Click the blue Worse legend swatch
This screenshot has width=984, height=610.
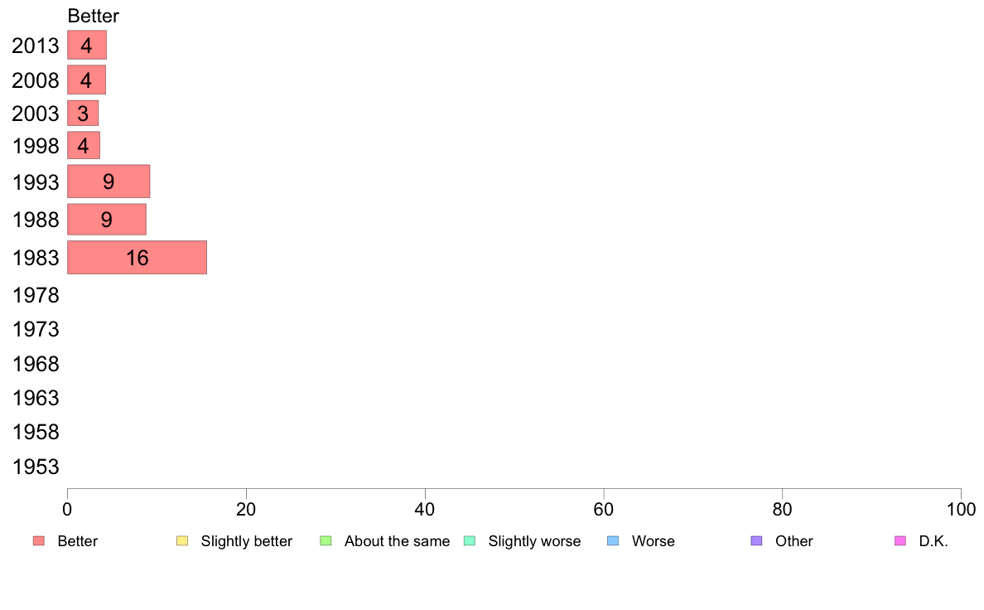pos(613,541)
